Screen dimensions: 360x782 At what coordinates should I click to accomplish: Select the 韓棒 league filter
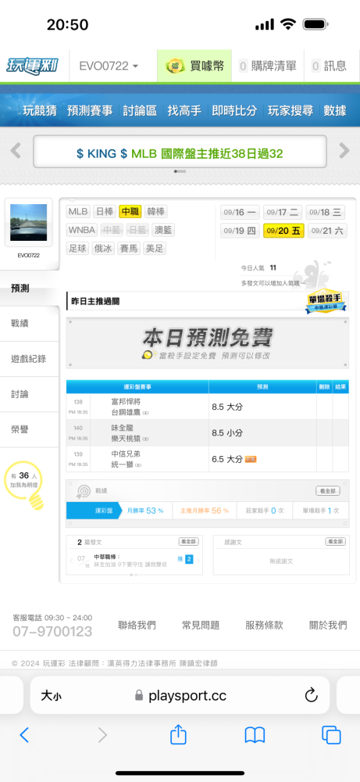[x=156, y=211]
